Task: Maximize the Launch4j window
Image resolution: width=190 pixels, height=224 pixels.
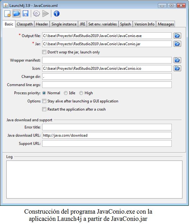Action: (x=171, y=6)
